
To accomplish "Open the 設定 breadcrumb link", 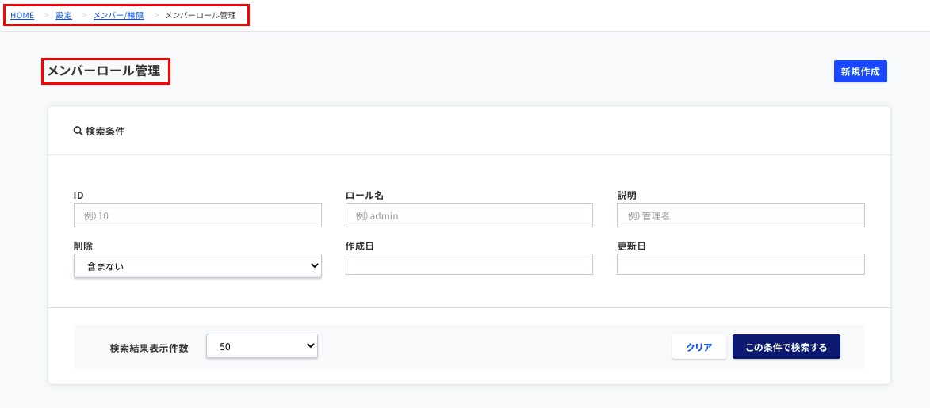I will pos(64,15).
